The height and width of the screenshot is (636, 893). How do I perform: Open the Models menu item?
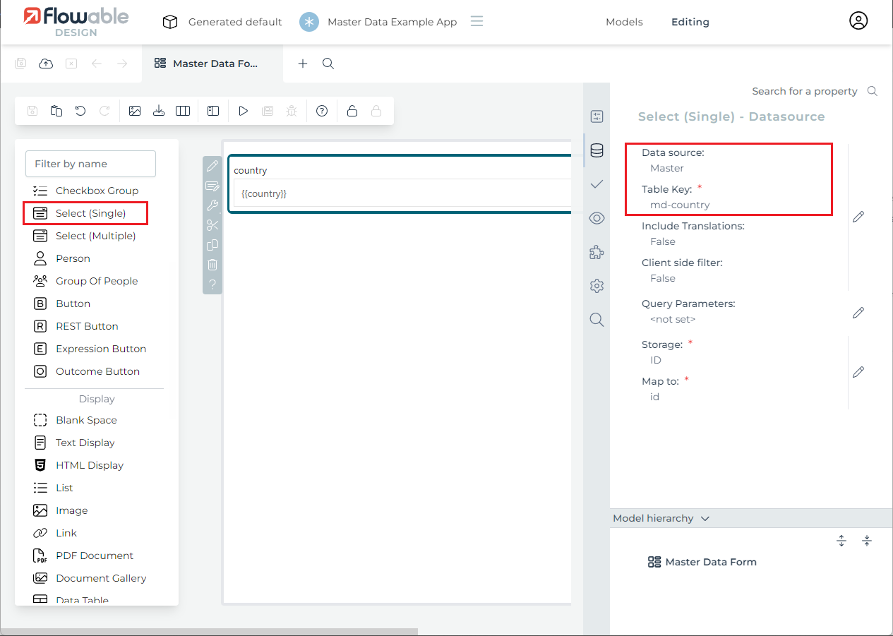click(x=624, y=22)
